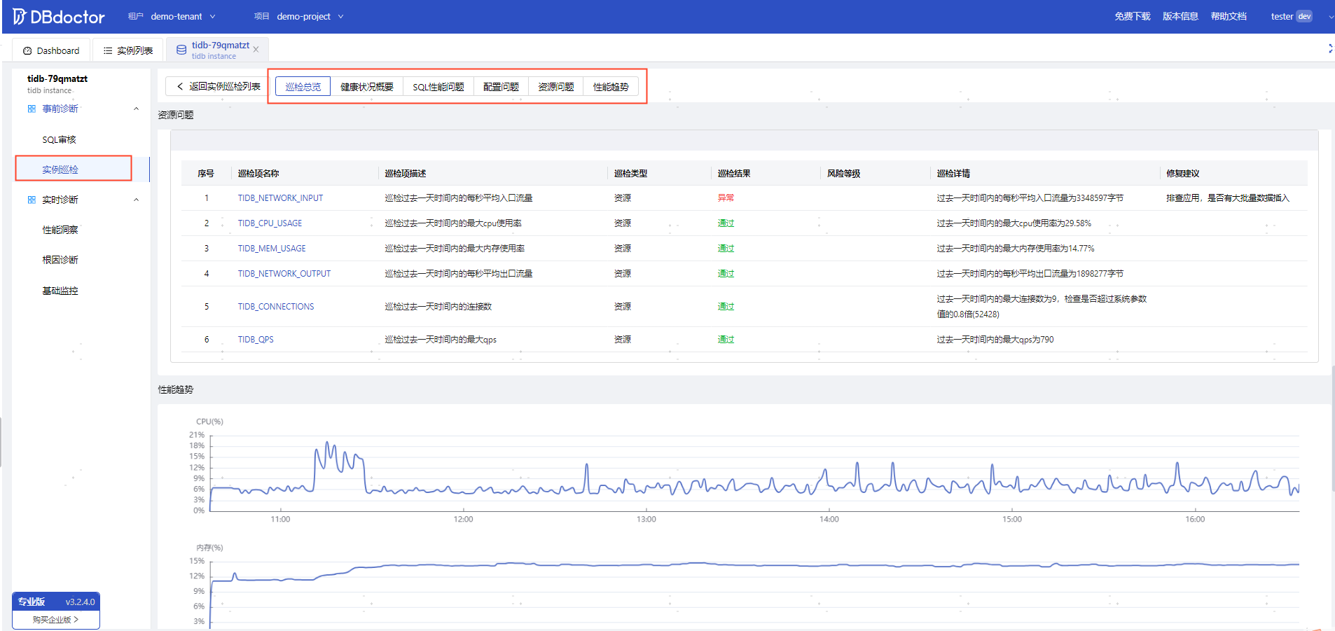Screen dimensions: 1335x631
Task: Open the TIDB_QPS inspection item link
Action: [256, 340]
